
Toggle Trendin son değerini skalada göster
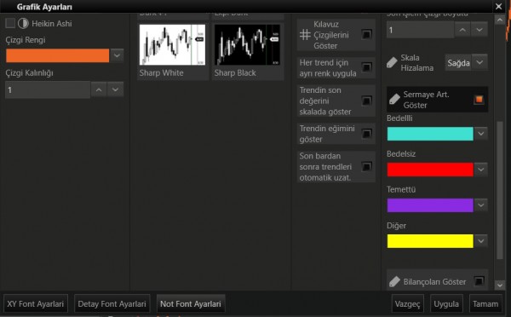(366, 101)
